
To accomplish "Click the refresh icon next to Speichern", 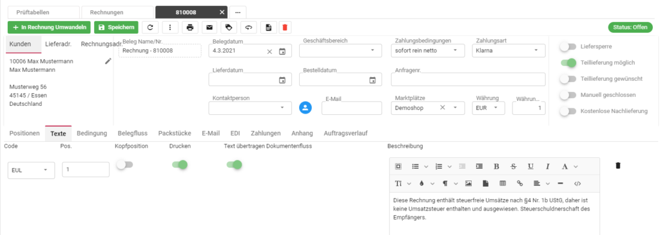I will point(150,27).
